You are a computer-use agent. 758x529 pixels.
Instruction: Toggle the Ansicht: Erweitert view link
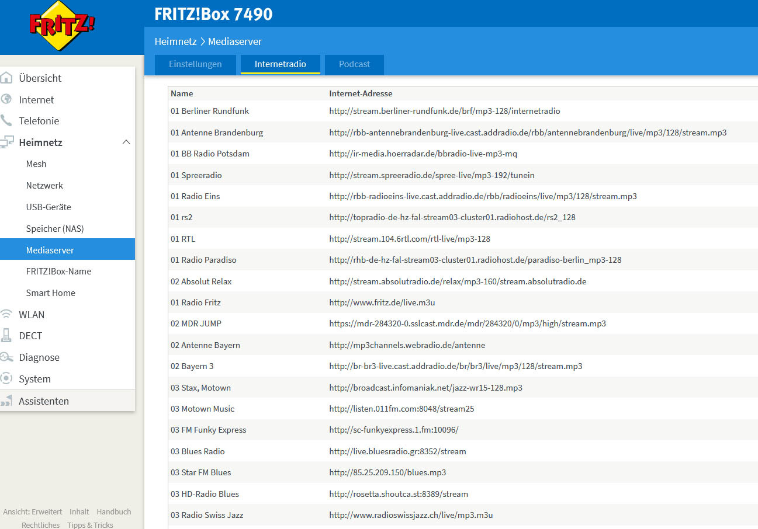[33, 511]
